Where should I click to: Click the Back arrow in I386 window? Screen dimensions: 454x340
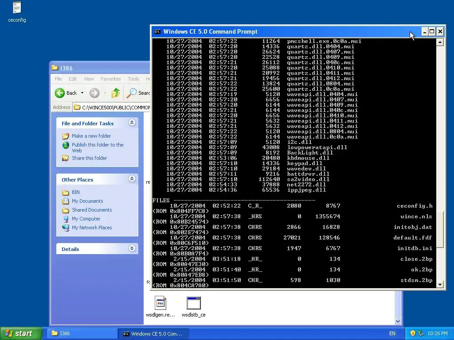point(60,93)
